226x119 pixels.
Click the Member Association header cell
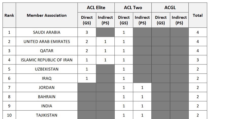point(47,15)
